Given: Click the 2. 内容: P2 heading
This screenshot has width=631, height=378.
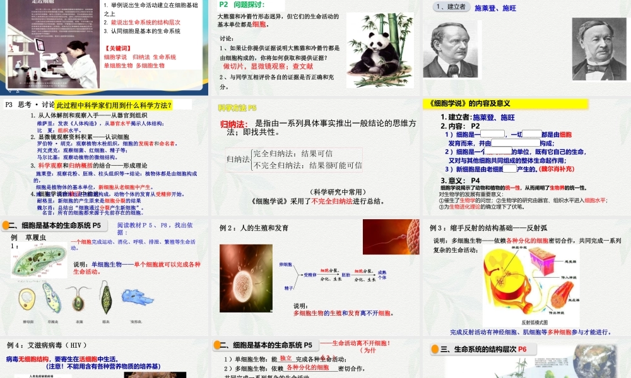Looking at the screenshot, I should (460, 126).
